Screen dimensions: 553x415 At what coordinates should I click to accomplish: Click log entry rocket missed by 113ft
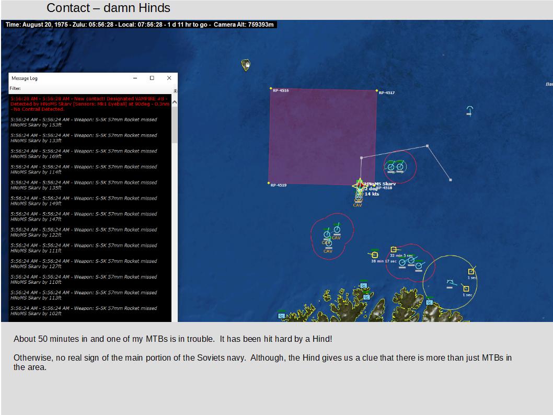click(84, 295)
